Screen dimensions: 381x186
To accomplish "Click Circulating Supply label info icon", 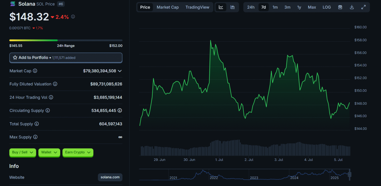I will (48, 111).
